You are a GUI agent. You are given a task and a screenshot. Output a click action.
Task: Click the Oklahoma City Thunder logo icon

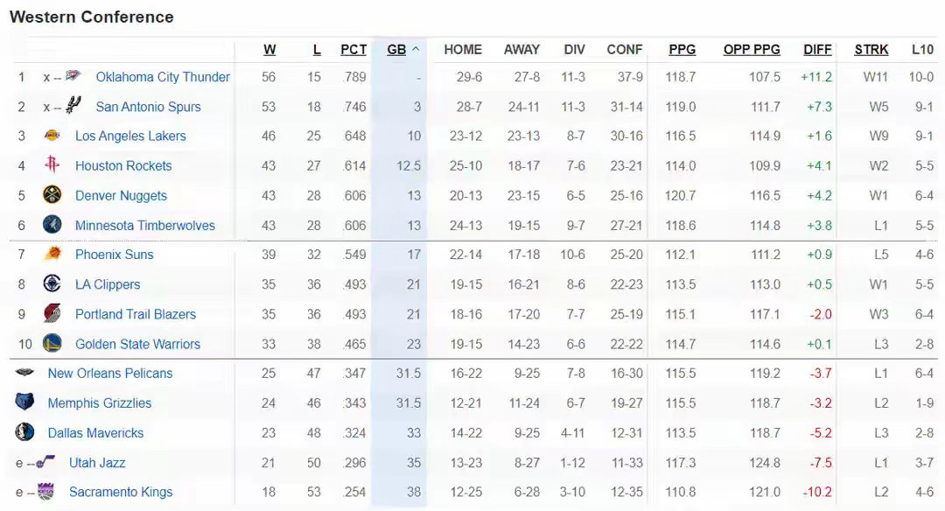coord(73,76)
